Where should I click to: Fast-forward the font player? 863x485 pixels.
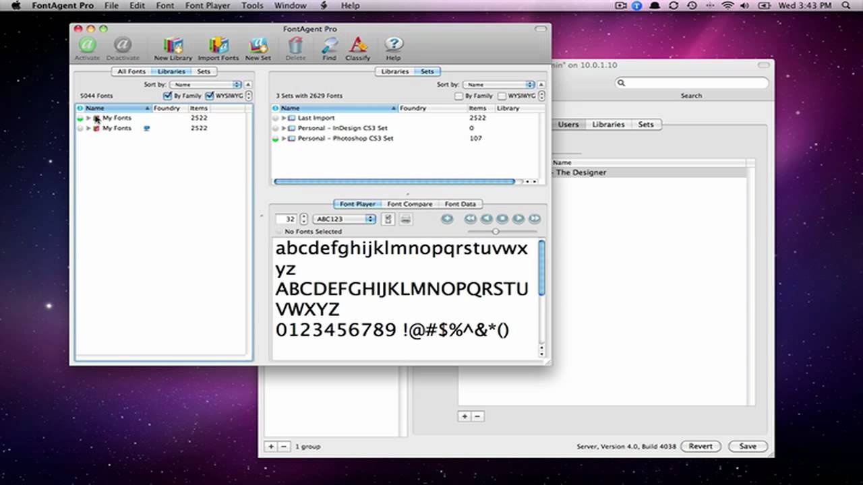(535, 219)
